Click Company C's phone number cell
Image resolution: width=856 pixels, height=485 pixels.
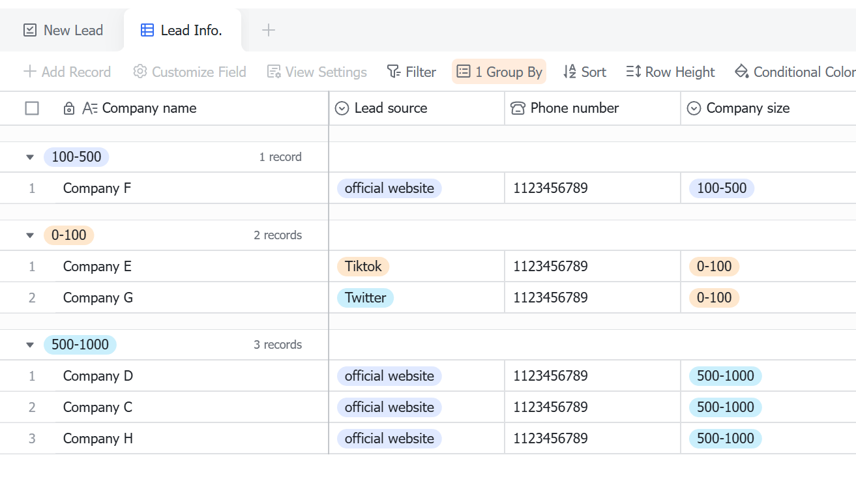pos(593,407)
